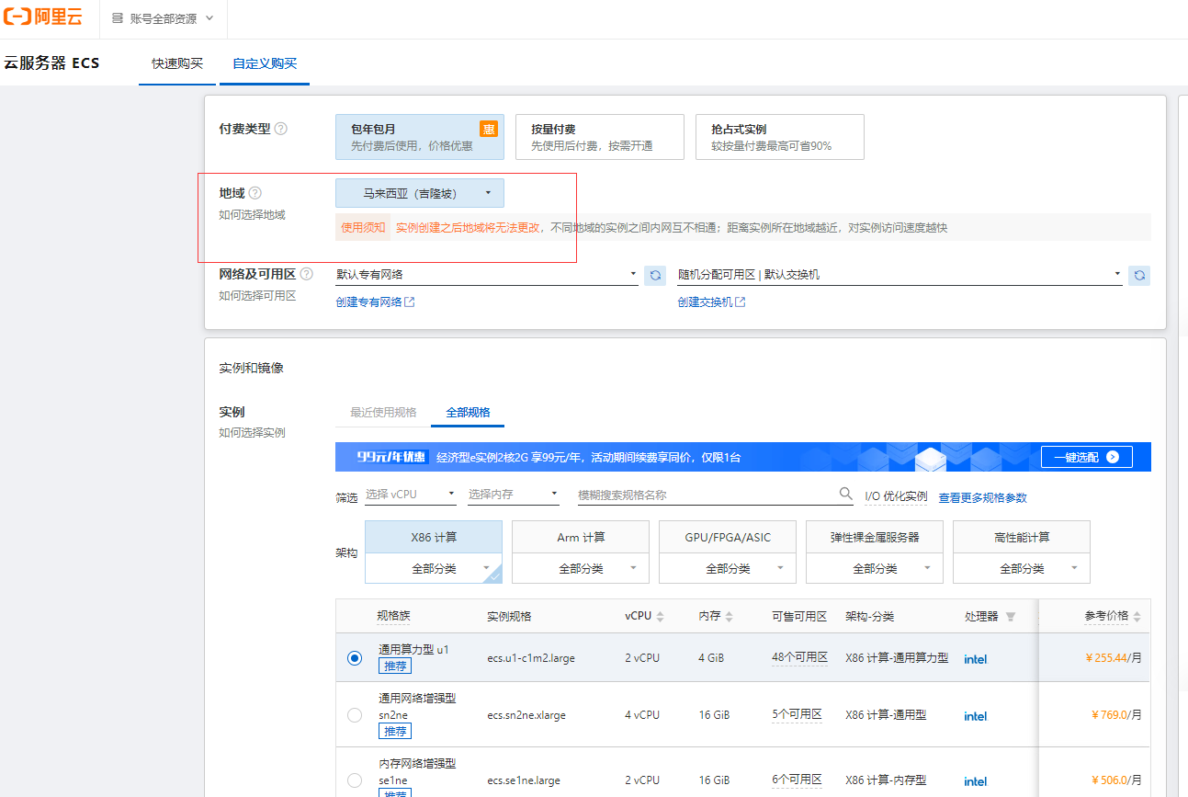Viewport: 1188px width, 797px height.
Task: Select the X86 计算 architecture
Action: point(434,537)
